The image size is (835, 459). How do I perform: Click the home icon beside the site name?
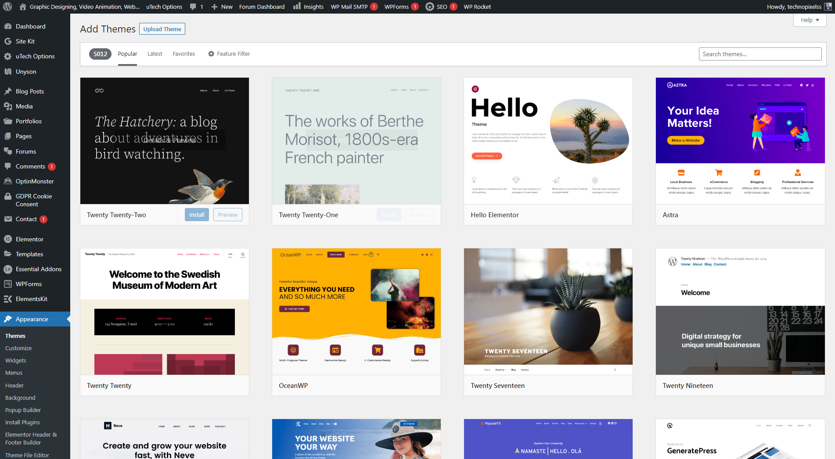[23, 7]
